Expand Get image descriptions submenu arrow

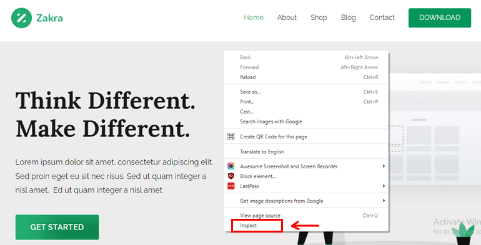tap(384, 201)
